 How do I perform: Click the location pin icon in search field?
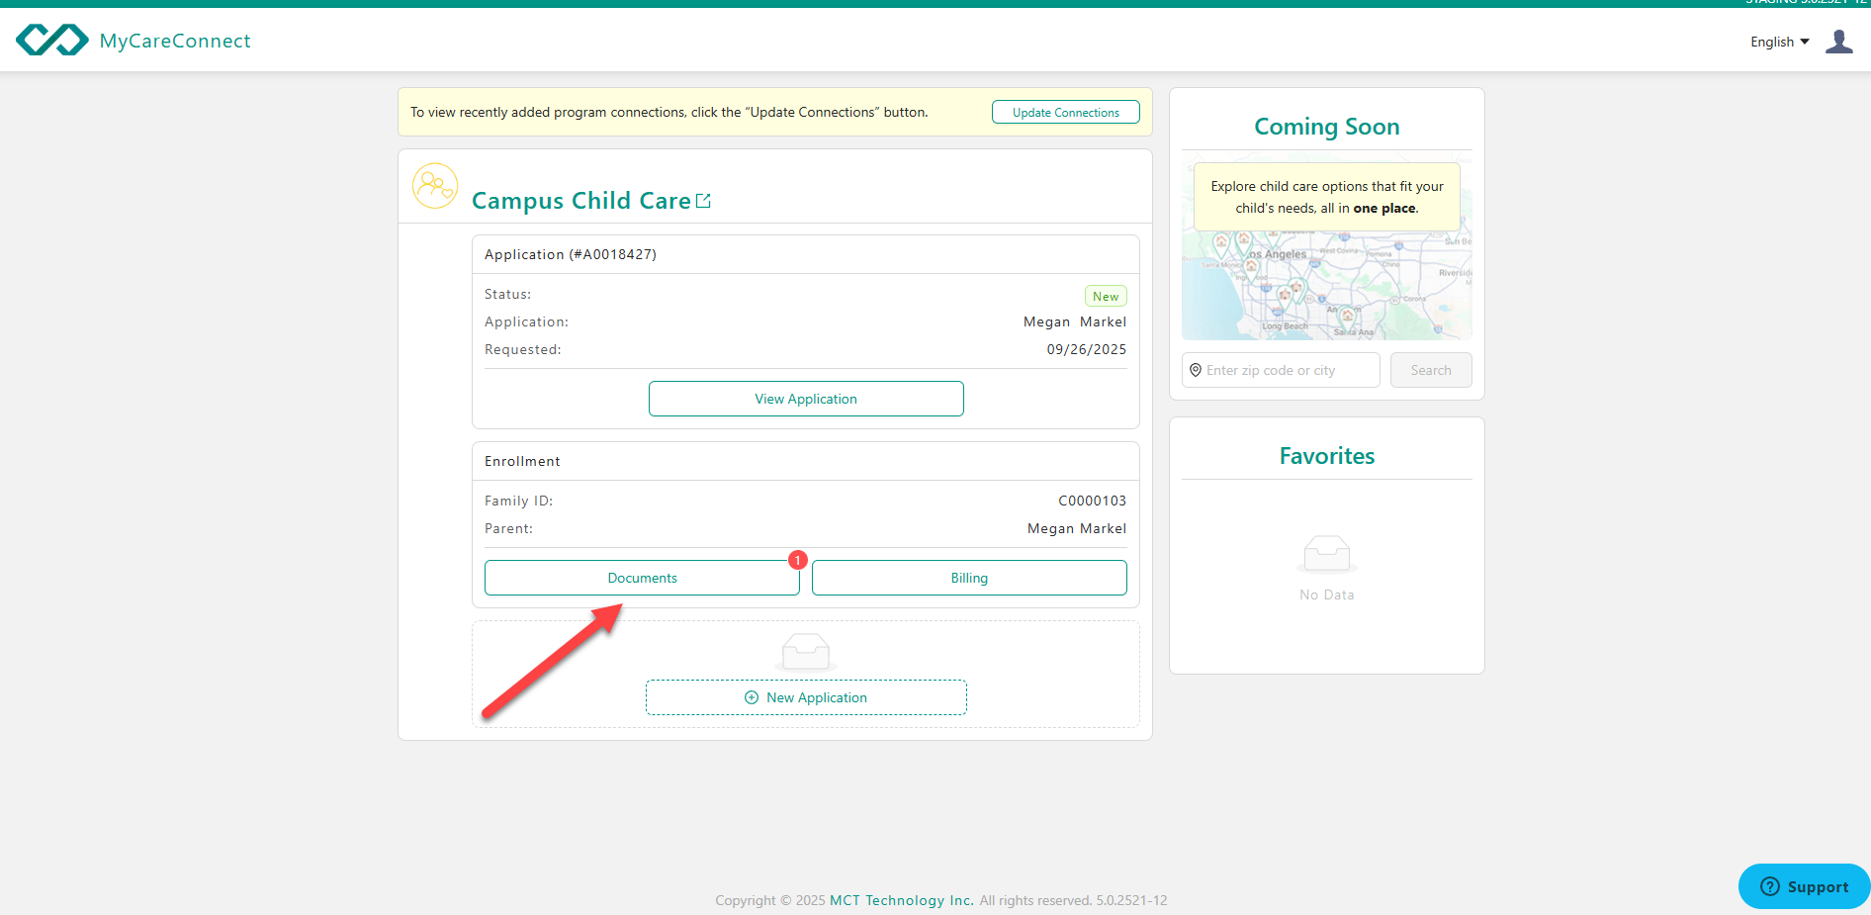(x=1196, y=370)
